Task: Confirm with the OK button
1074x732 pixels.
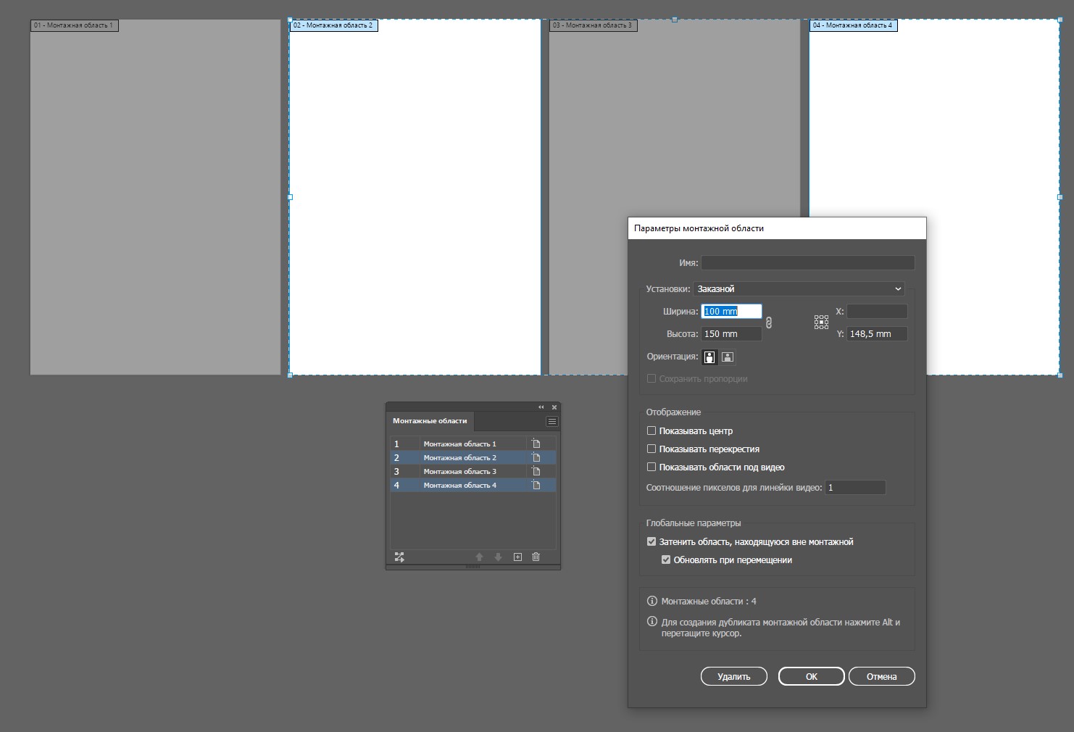Action: (812, 676)
